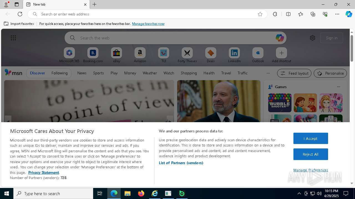
Task: Open Copilot sidebar icon
Action: click(x=349, y=14)
